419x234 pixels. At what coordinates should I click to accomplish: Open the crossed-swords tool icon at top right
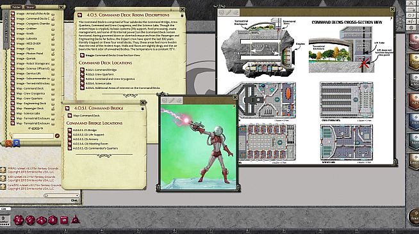[411, 3]
